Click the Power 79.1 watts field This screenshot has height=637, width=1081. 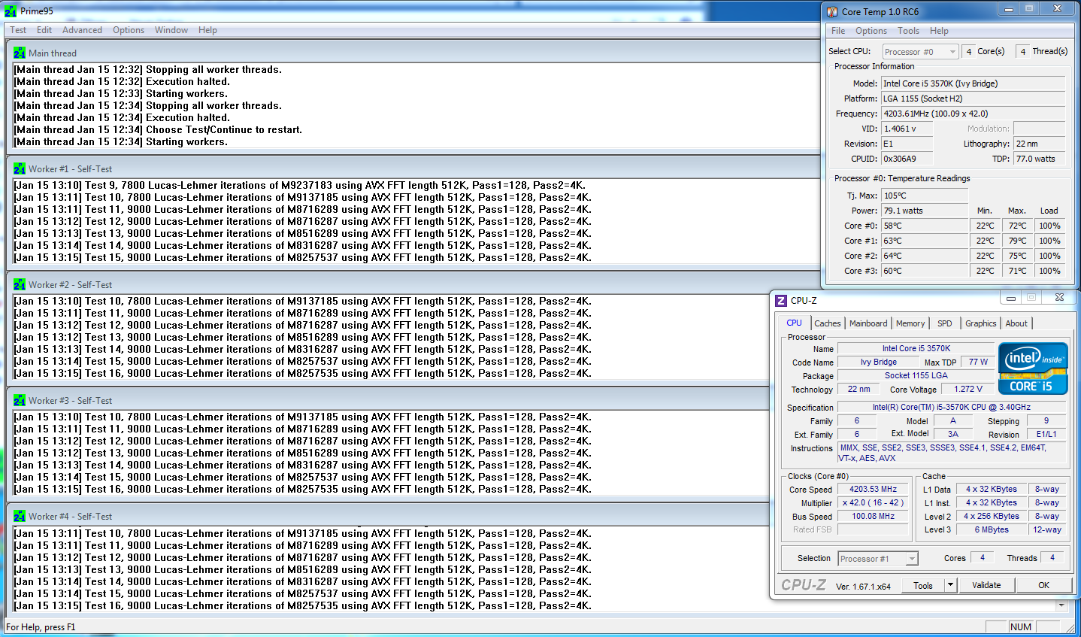tap(925, 211)
